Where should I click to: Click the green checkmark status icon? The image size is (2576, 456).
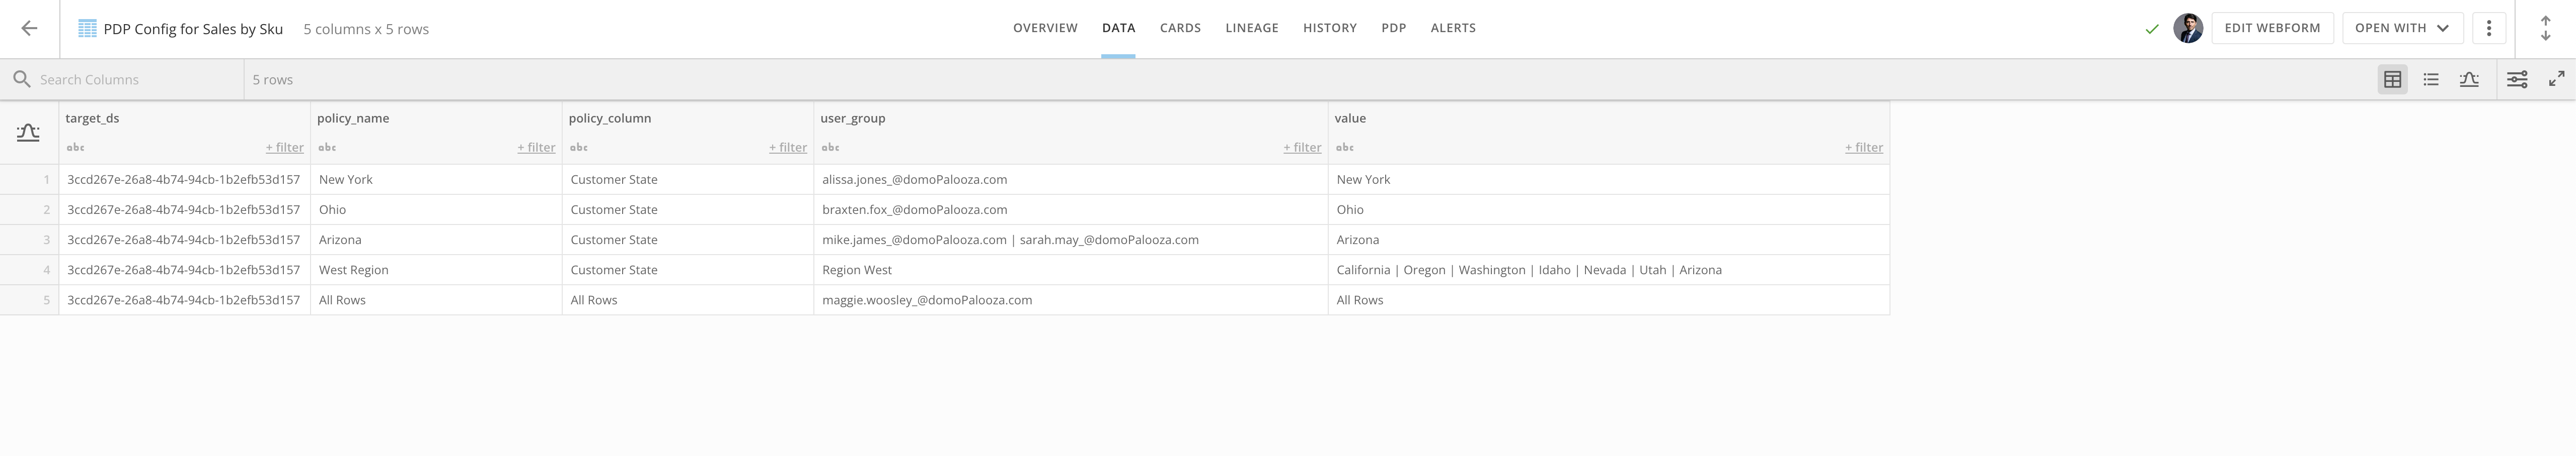(x=2152, y=29)
